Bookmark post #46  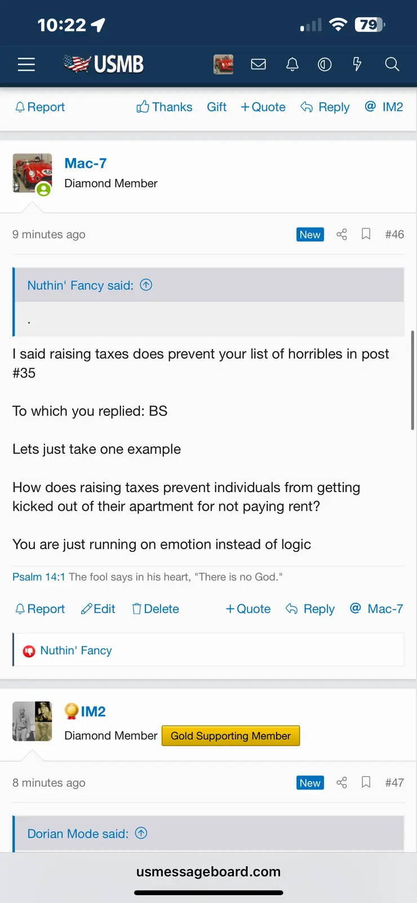[366, 234]
